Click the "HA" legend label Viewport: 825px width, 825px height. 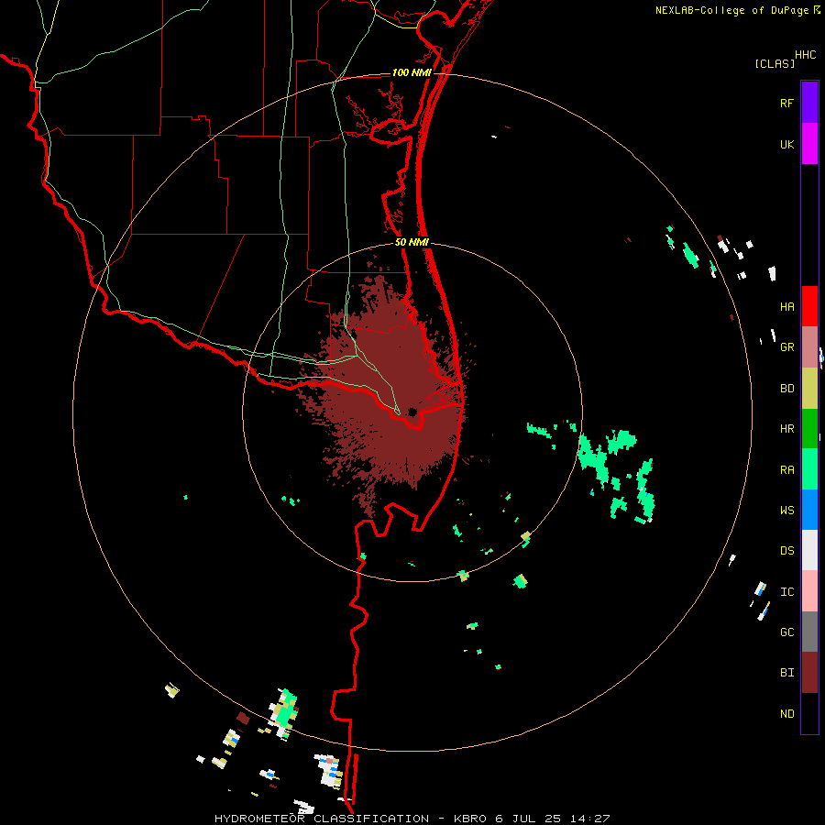pos(786,306)
